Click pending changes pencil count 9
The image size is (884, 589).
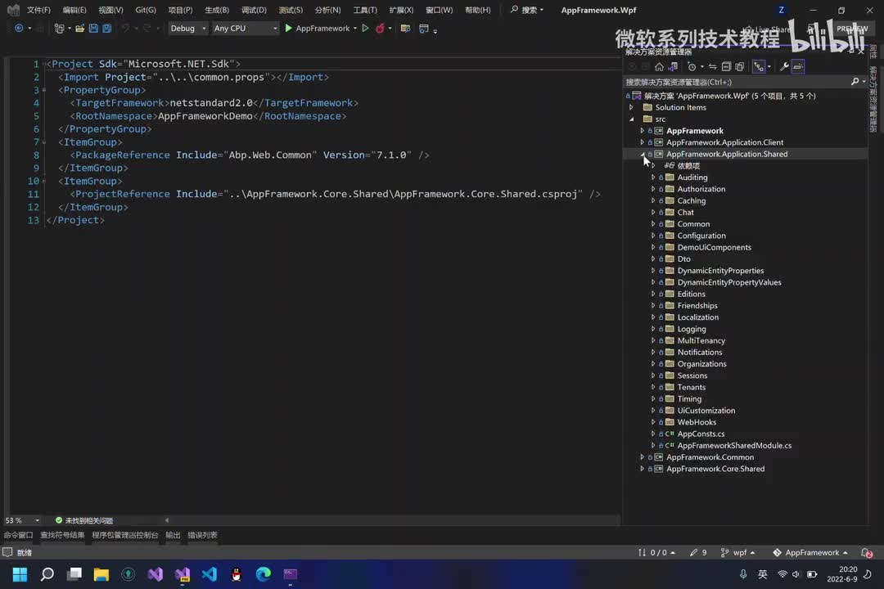point(698,552)
